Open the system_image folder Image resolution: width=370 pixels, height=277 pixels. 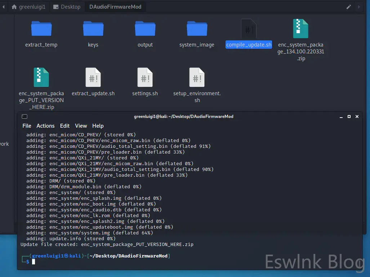pyautogui.click(x=197, y=29)
